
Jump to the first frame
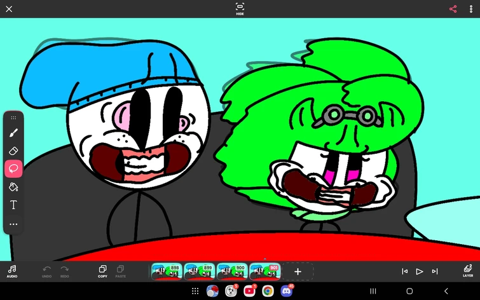(405, 271)
